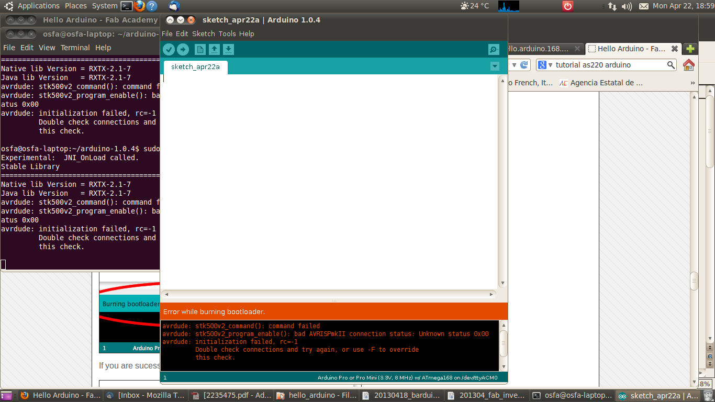Open the terminal window's File menu
The image size is (715, 402).
[x=9, y=48]
